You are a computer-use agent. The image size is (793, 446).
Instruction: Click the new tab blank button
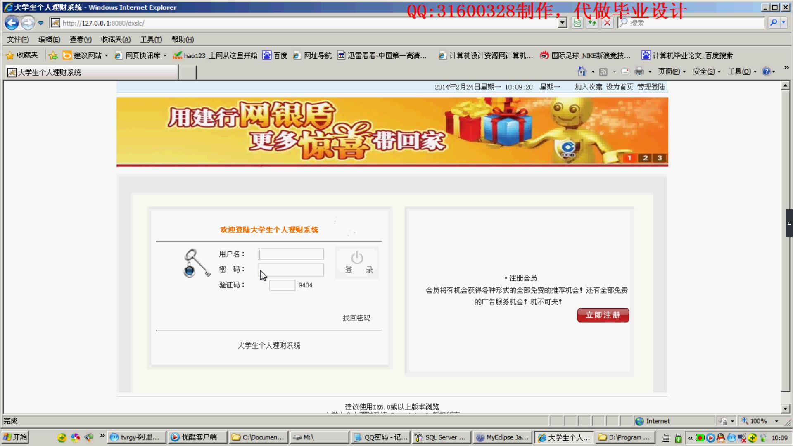tap(188, 72)
